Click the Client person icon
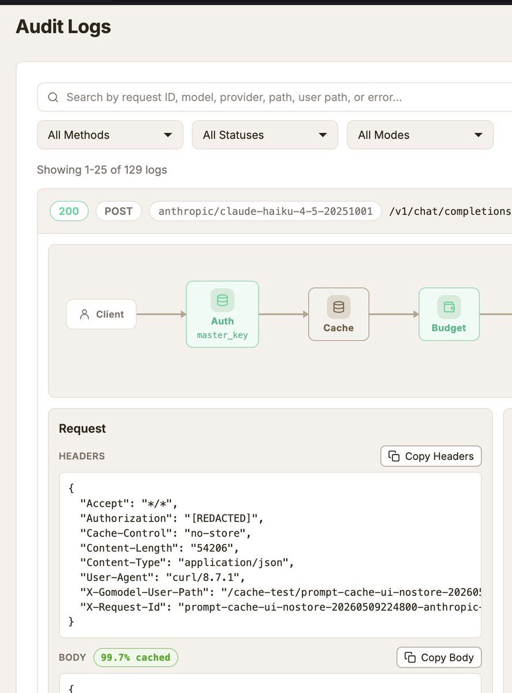This screenshot has height=693, width=512. pyautogui.click(x=84, y=314)
